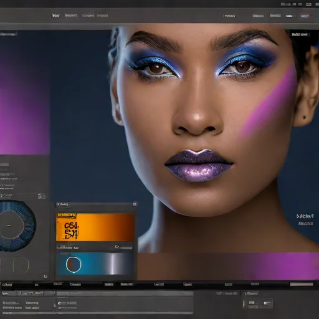Screen dimensions: 319x319
Task: Click the rounded outlined button in bottom-right panel
Action: pyautogui.click(x=251, y=293)
